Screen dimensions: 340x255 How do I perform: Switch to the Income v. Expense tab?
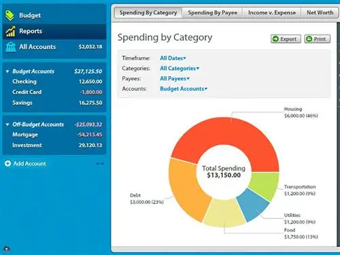pyautogui.click(x=272, y=13)
